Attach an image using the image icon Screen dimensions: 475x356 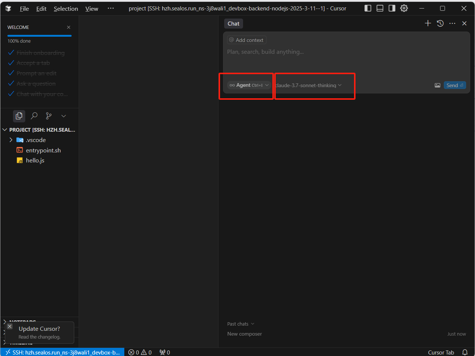438,85
